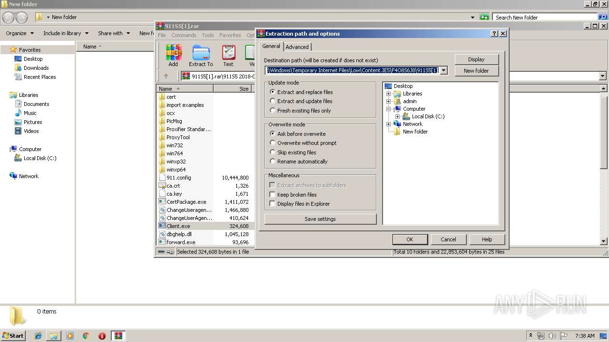Select New folder in dialog folder tree
Viewport: 609px width, 342px height.
pyautogui.click(x=415, y=132)
